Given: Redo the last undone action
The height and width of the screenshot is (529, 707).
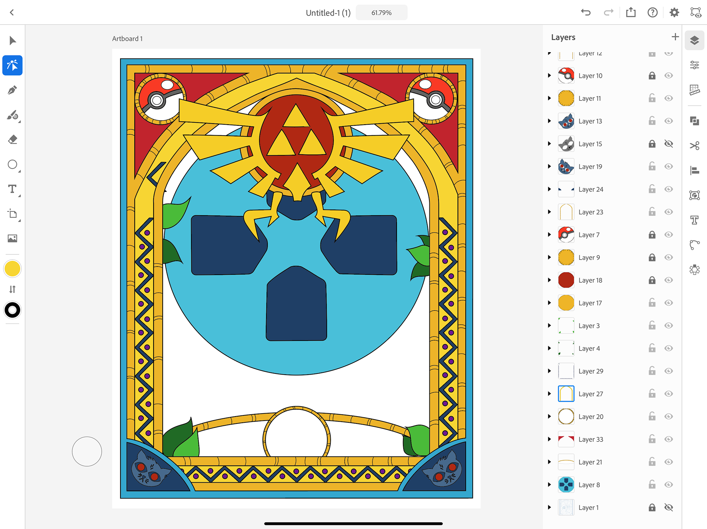Looking at the screenshot, I should tap(608, 12).
